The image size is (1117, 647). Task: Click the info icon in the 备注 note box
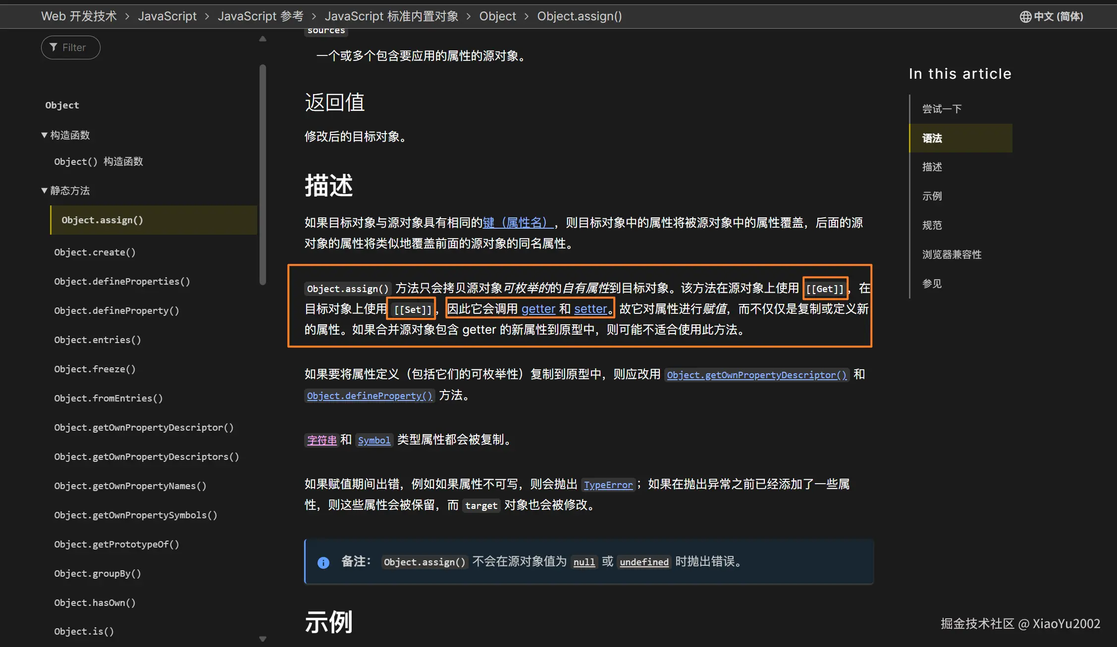pyautogui.click(x=323, y=562)
